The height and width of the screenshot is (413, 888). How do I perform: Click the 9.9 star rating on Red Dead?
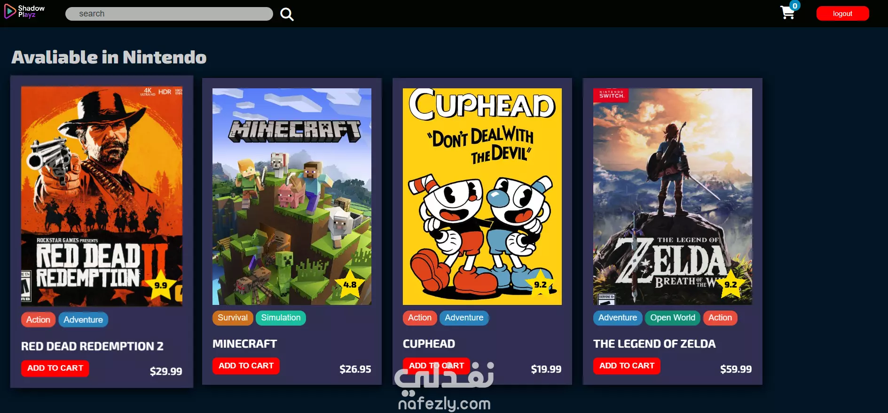[161, 285]
